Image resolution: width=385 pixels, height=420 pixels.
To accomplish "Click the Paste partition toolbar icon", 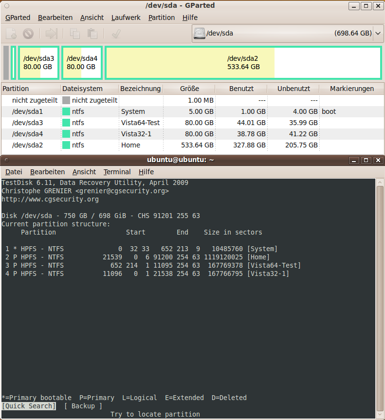I will point(92,34).
